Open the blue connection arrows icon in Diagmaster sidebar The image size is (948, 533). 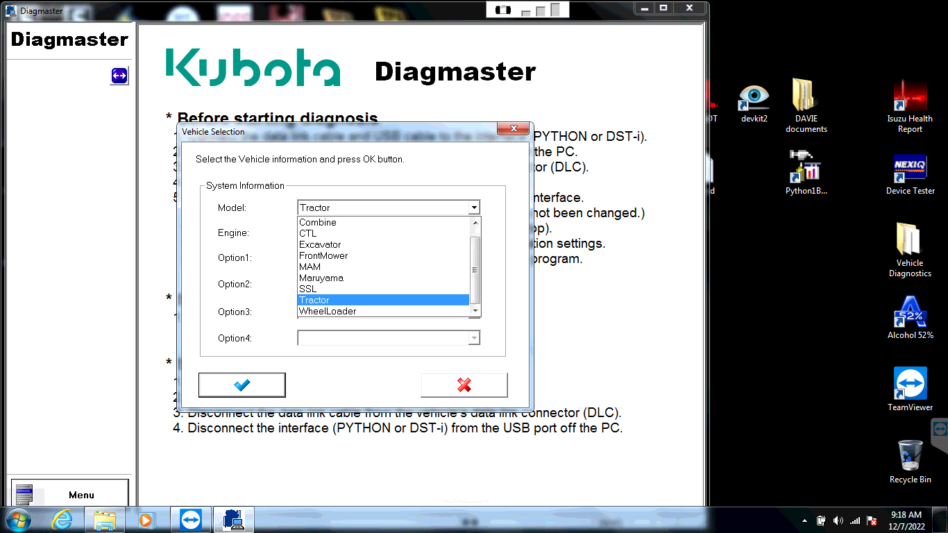[119, 76]
